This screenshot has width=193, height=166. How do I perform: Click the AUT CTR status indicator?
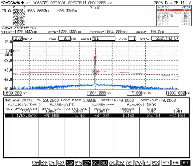pyautogui.click(x=138, y=163)
